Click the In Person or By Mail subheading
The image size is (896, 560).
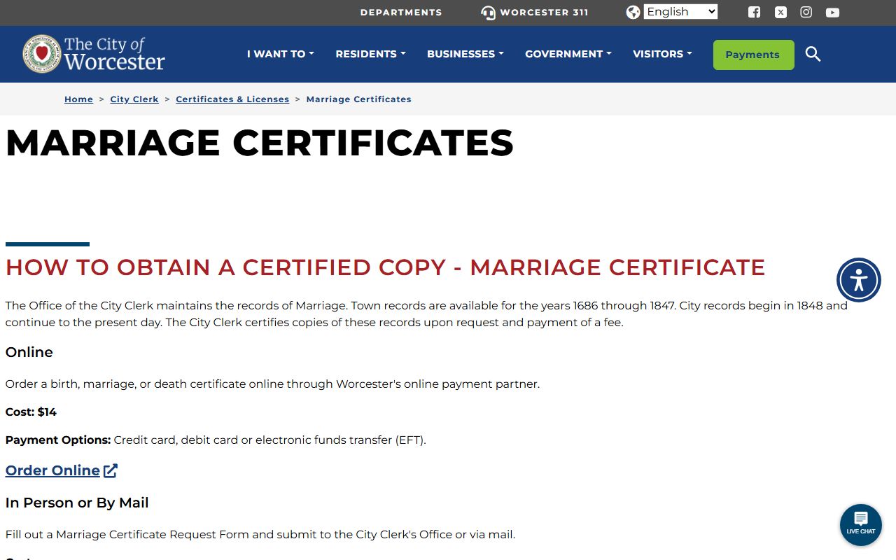(x=77, y=503)
